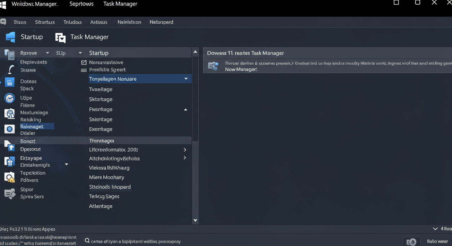Click the Now Manager: entry

coord(241,69)
